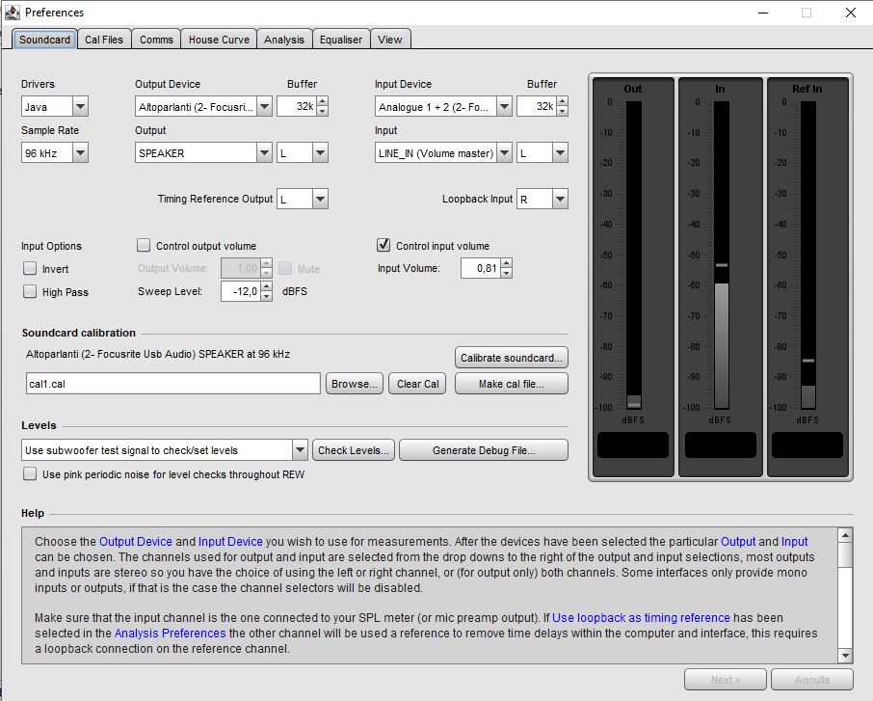Open the Use loopback as timing reference link
The width and height of the screenshot is (873, 701).
coord(641,618)
